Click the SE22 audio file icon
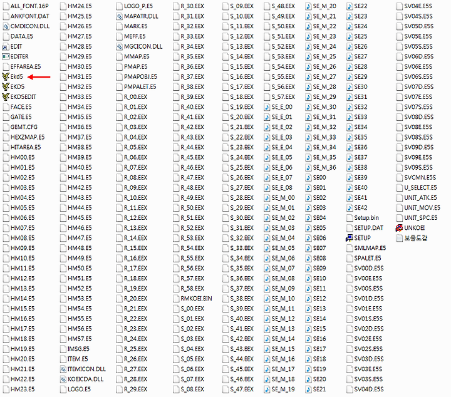 coord(350,6)
